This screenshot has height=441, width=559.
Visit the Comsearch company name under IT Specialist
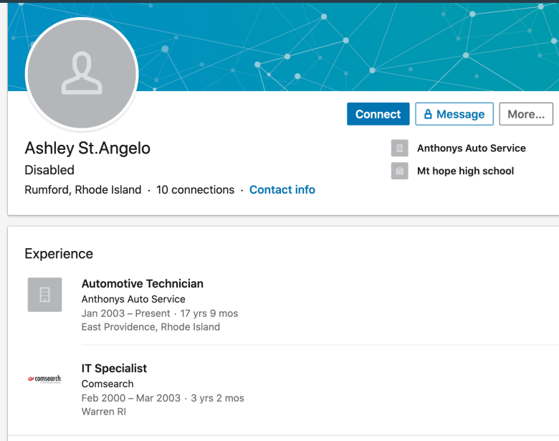click(107, 384)
